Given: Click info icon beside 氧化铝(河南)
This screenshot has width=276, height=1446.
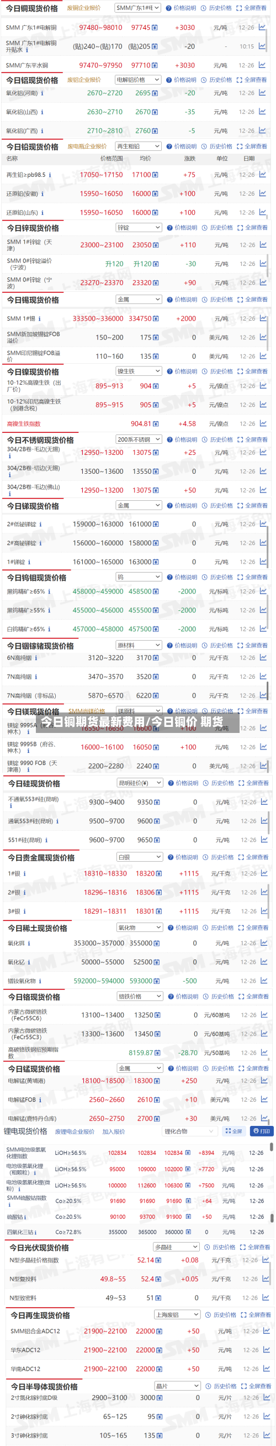Looking at the screenshot, I should pos(43,93).
